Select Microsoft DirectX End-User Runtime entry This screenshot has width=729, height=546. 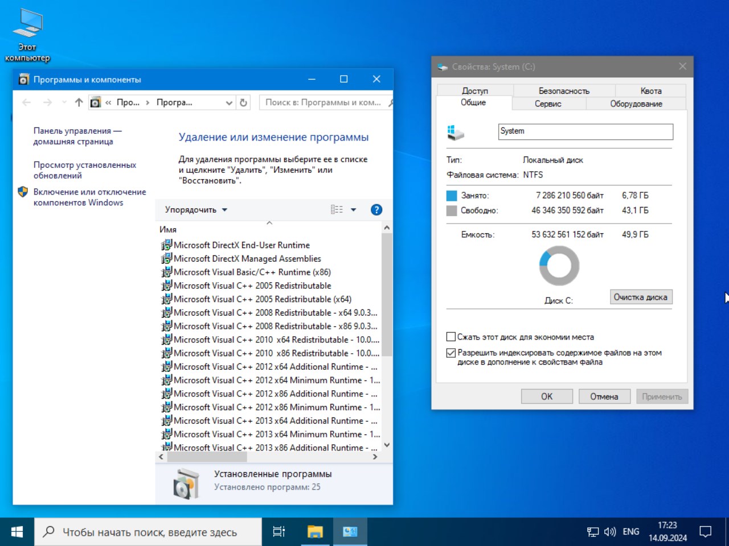click(x=241, y=245)
